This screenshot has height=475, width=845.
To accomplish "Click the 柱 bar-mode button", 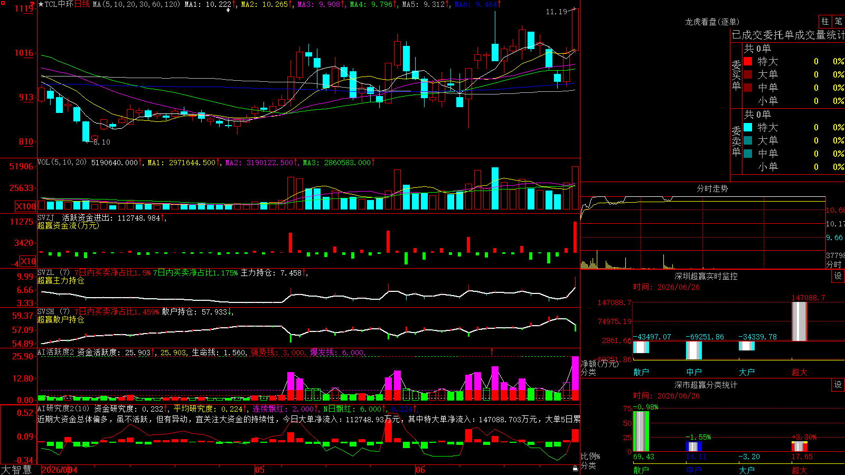I will pos(825,21).
